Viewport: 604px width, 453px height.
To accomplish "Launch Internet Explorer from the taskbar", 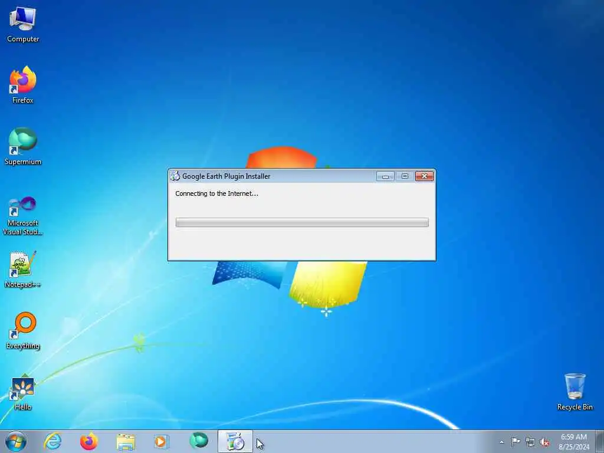I will [x=52, y=441].
